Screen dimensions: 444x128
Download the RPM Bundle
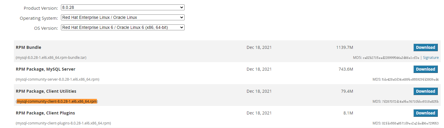[425, 47]
